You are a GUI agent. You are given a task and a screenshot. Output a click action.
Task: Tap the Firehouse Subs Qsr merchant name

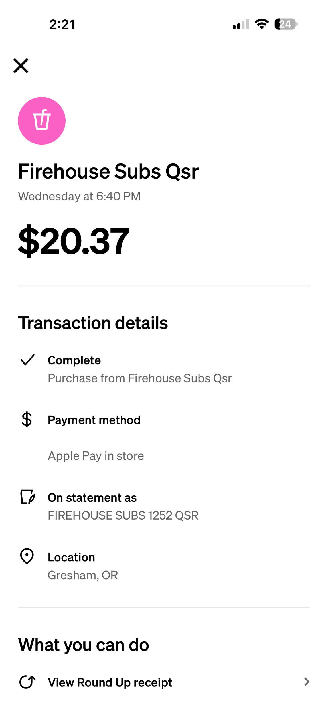pos(108,171)
